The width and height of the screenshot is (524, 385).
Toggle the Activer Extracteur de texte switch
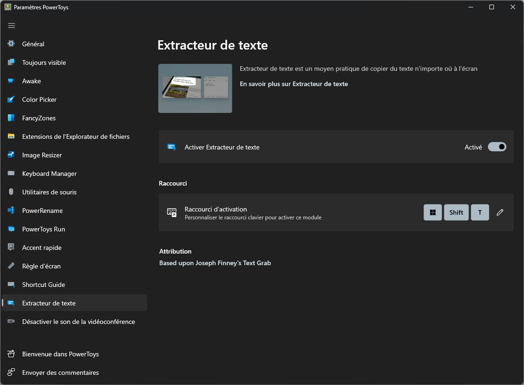pos(497,147)
